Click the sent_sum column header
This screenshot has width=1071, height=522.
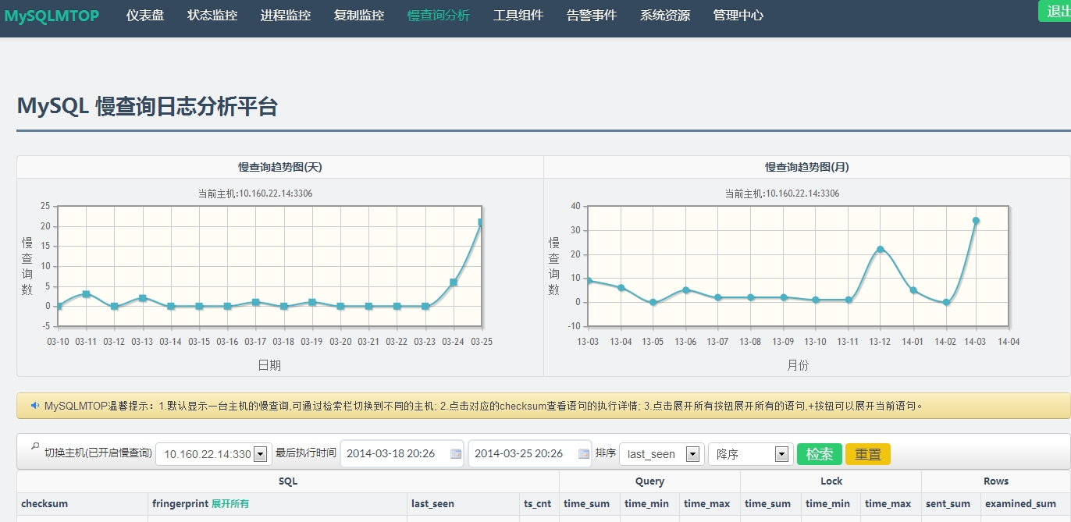coord(948,504)
